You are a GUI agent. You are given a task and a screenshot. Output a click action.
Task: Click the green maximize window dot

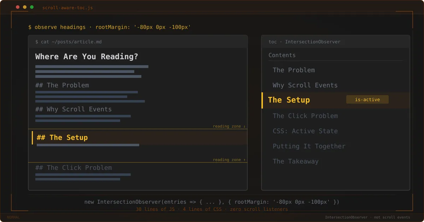(x=32, y=7)
